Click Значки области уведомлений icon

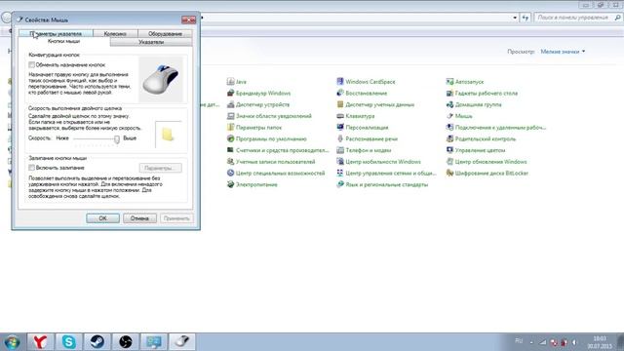click(230, 116)
